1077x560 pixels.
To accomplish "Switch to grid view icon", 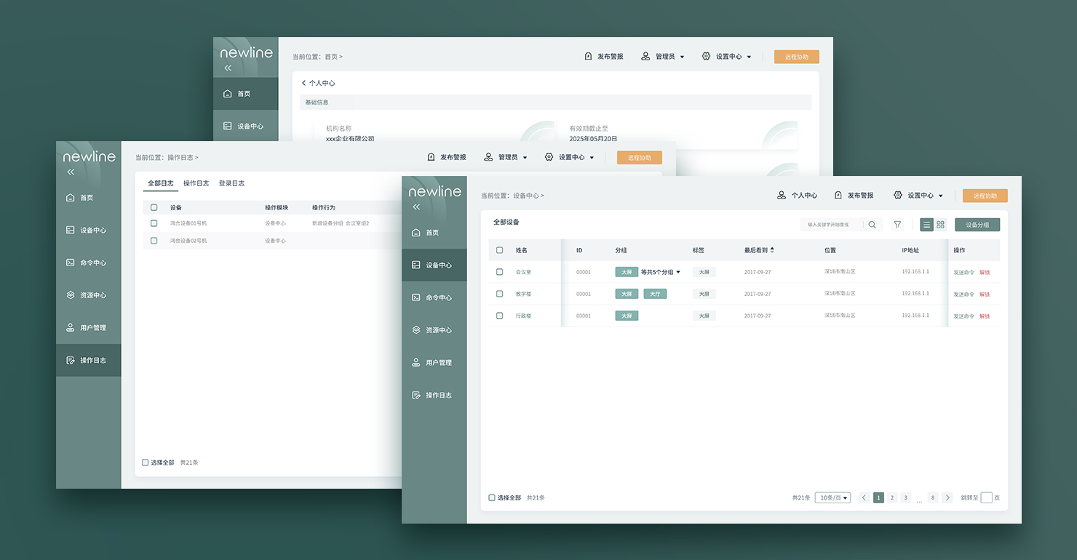I will point(940,225).
